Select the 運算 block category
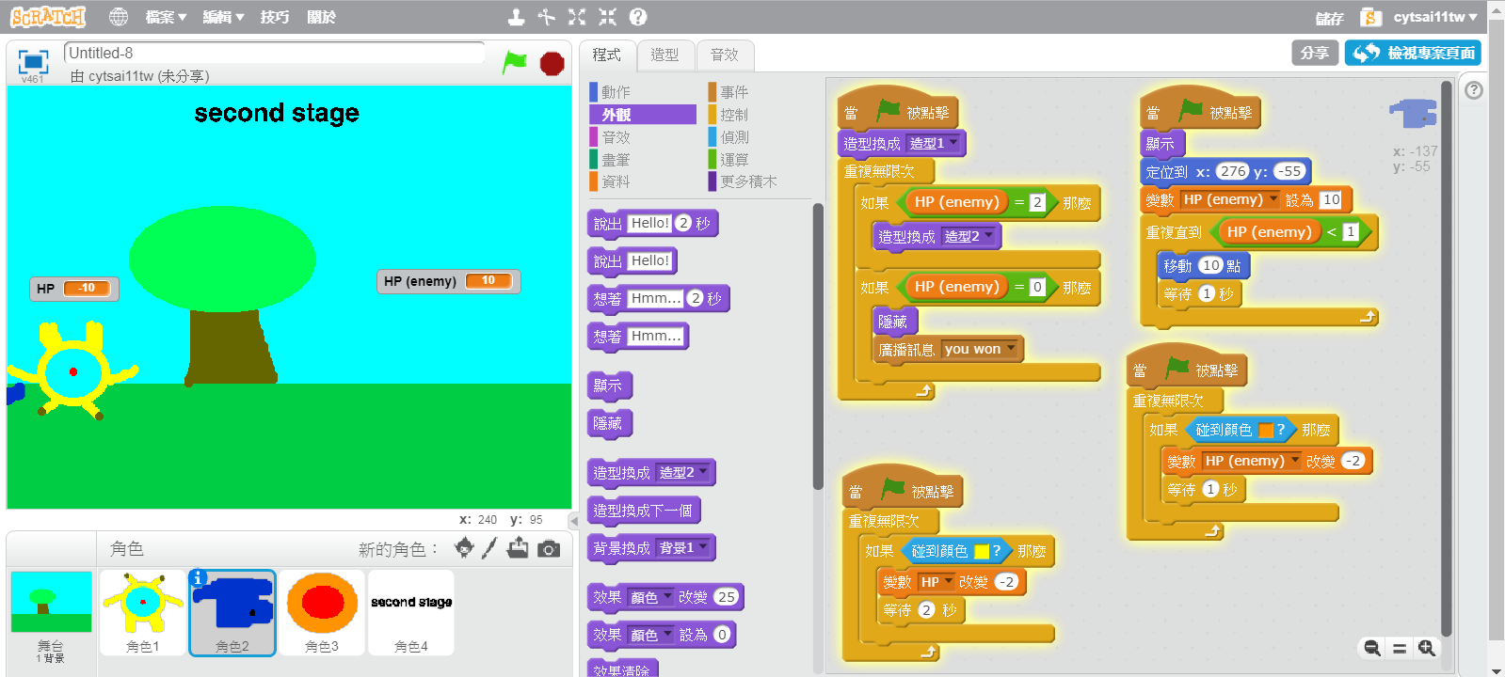This screenshot has width=1505, height=677. point(761,159)
